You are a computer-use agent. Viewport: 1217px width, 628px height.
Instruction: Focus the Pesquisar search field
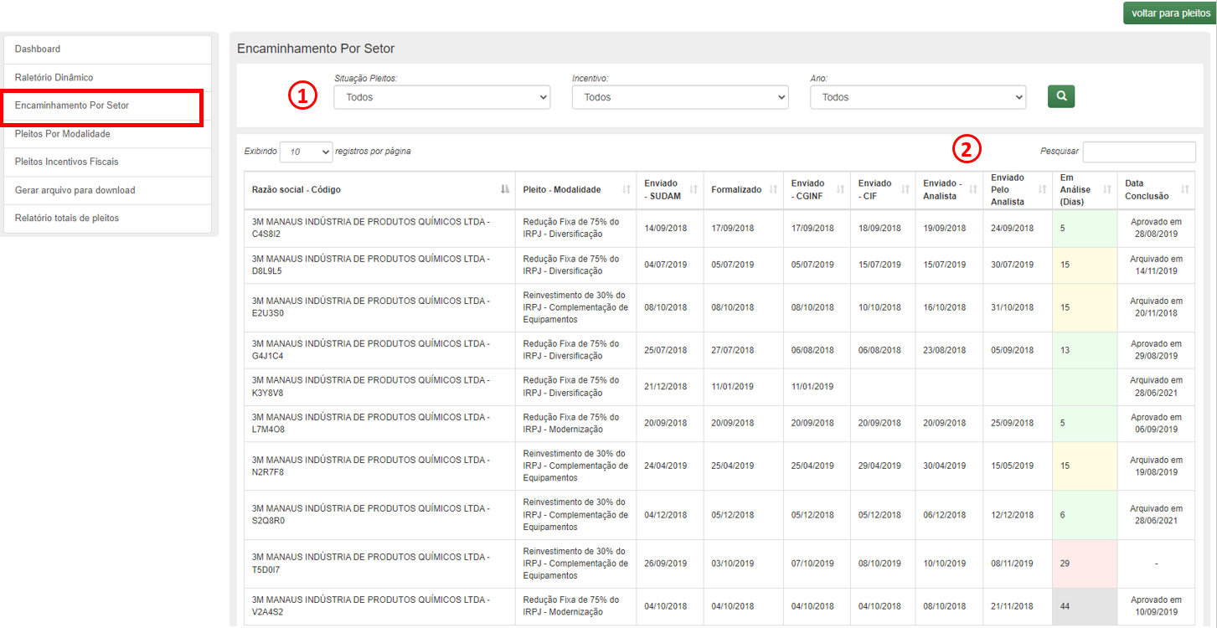coord(1139,152)
